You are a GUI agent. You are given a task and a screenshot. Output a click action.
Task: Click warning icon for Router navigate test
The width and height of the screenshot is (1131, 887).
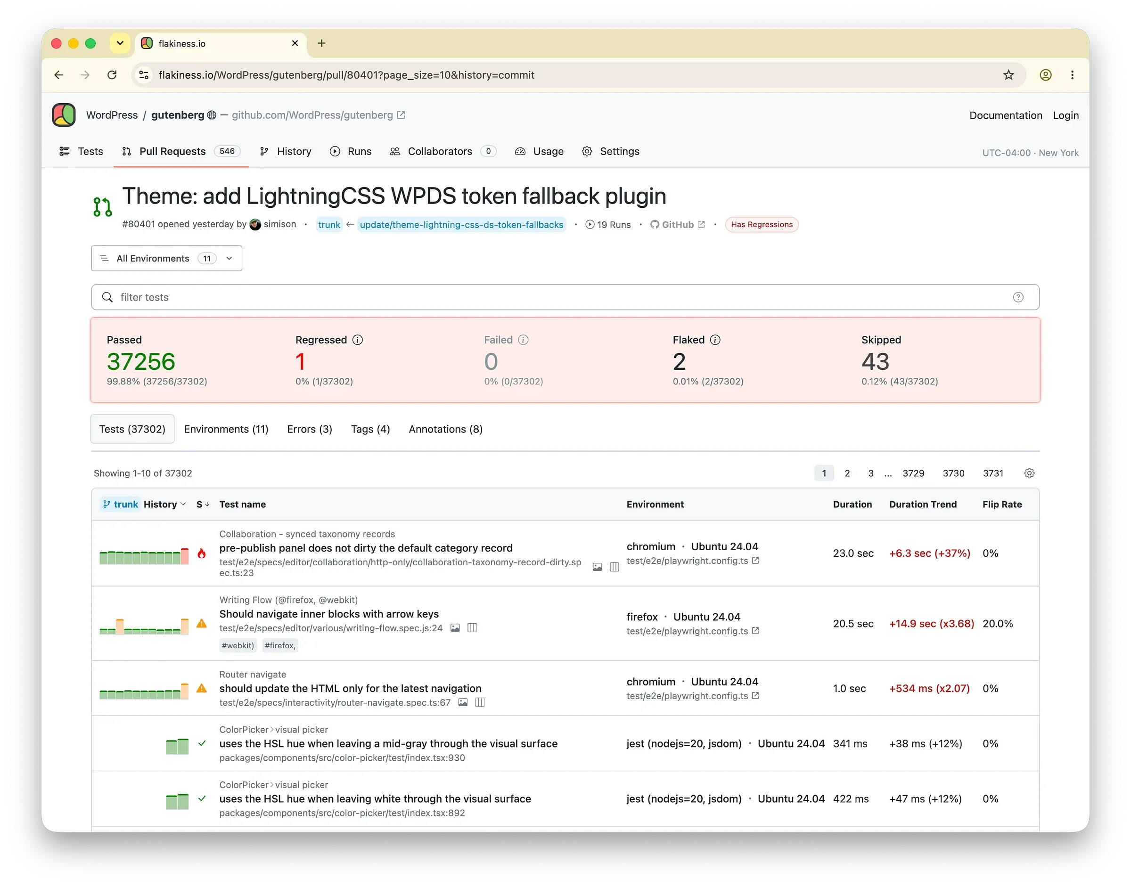[x=202, y=688]
